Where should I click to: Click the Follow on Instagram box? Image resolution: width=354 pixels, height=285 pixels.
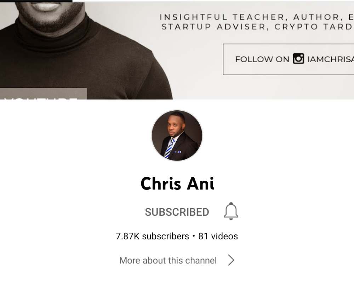coord(289,59)
